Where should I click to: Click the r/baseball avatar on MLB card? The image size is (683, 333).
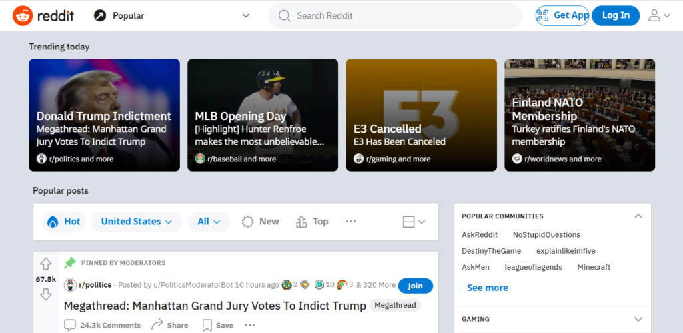pos(200,159)
